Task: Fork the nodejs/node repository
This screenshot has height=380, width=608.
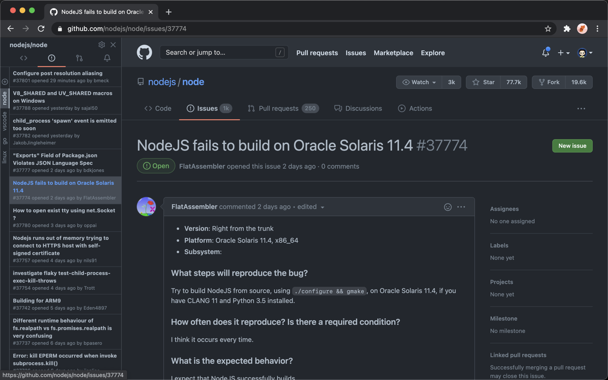Action: click(548, 82)
